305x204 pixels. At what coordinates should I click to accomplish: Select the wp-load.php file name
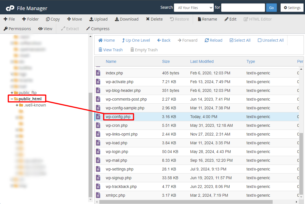click(x=116, y=143)
